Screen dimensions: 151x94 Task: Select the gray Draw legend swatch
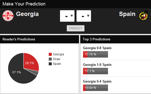(50, 59)
